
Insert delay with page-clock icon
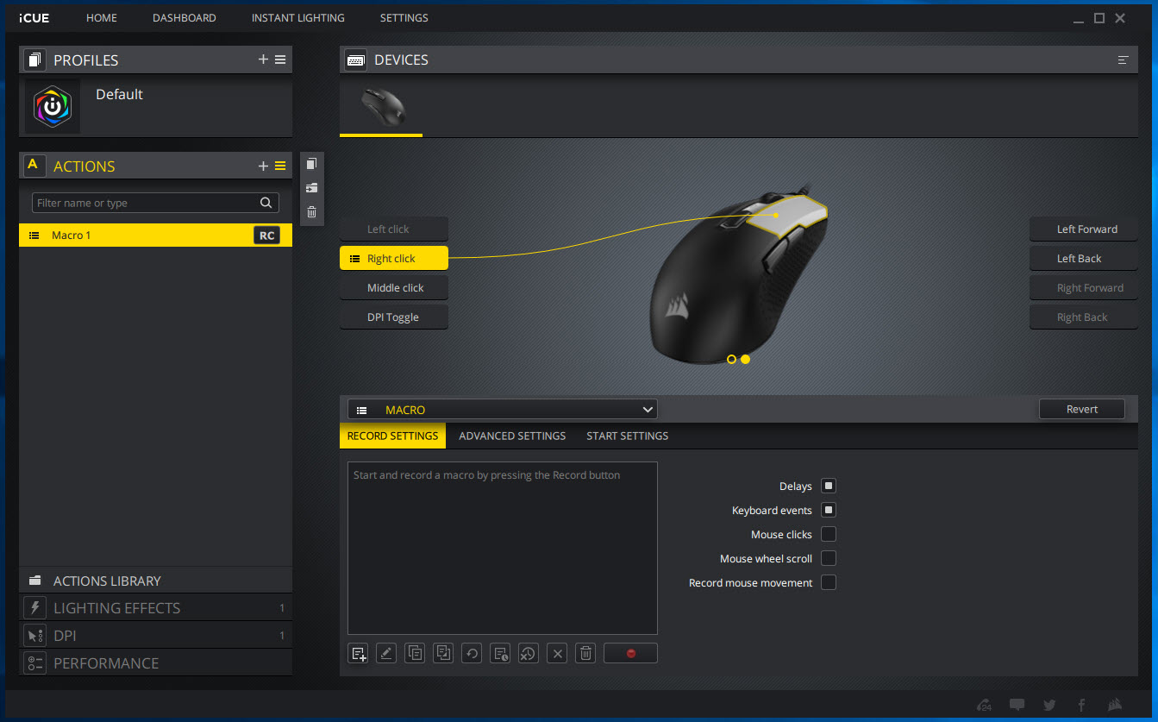500,653
